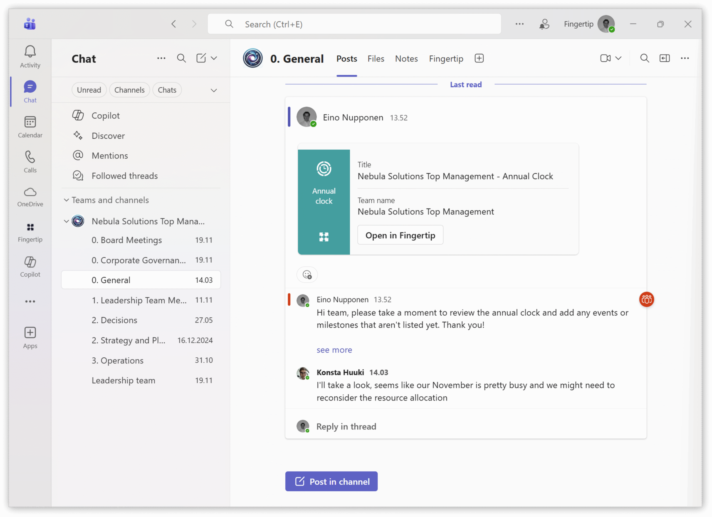Screen dimensions: 712x517
Task: Toggle the Unread filter chip
Action: tap(89, 90)
